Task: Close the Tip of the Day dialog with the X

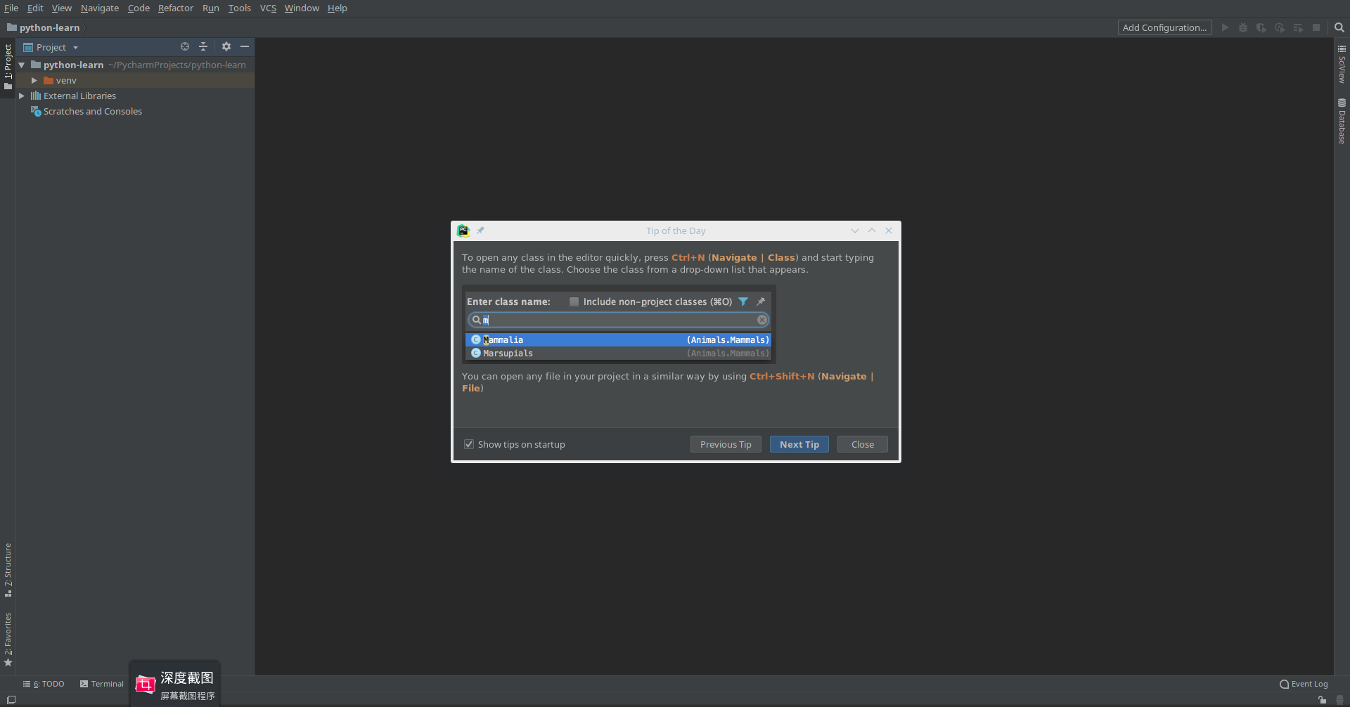Action: pos(889,231)
